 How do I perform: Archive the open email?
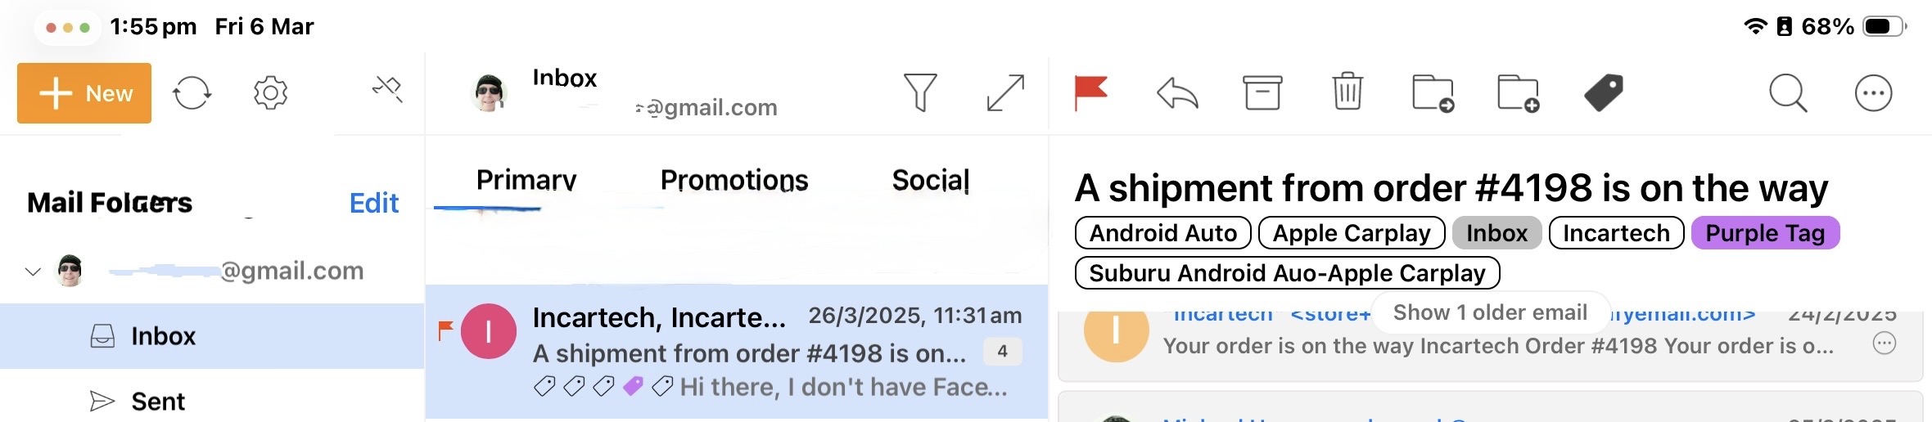pos(1262,92)
